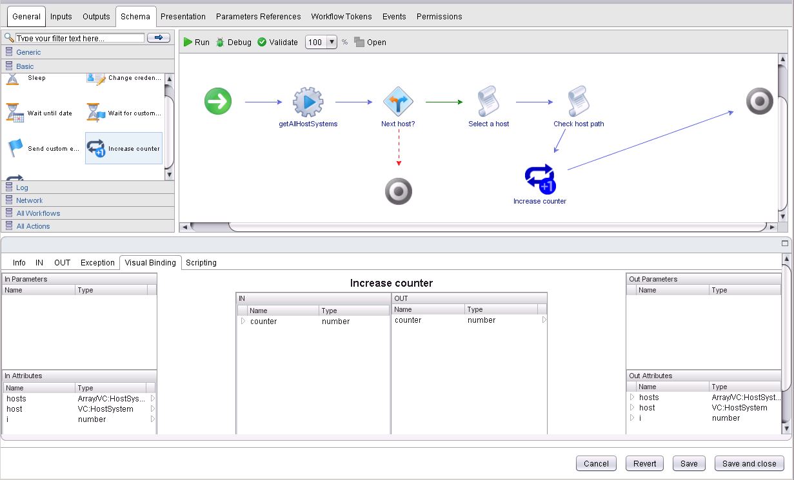Click the palette filter text field

coord(80,39)
